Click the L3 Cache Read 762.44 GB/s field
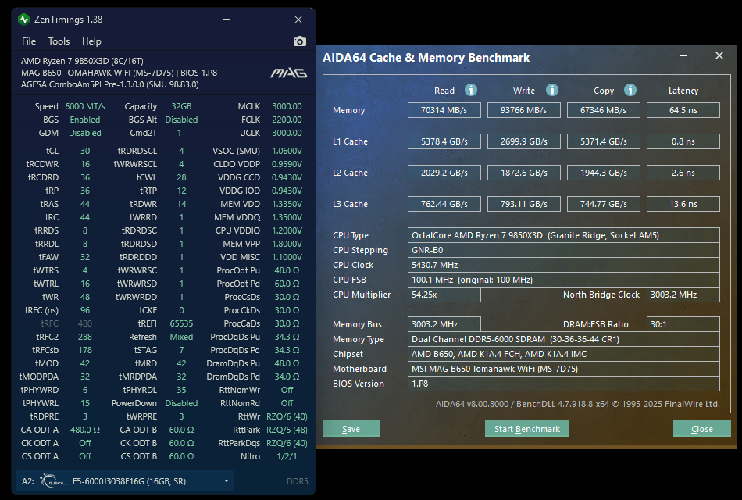 point(444,204)
